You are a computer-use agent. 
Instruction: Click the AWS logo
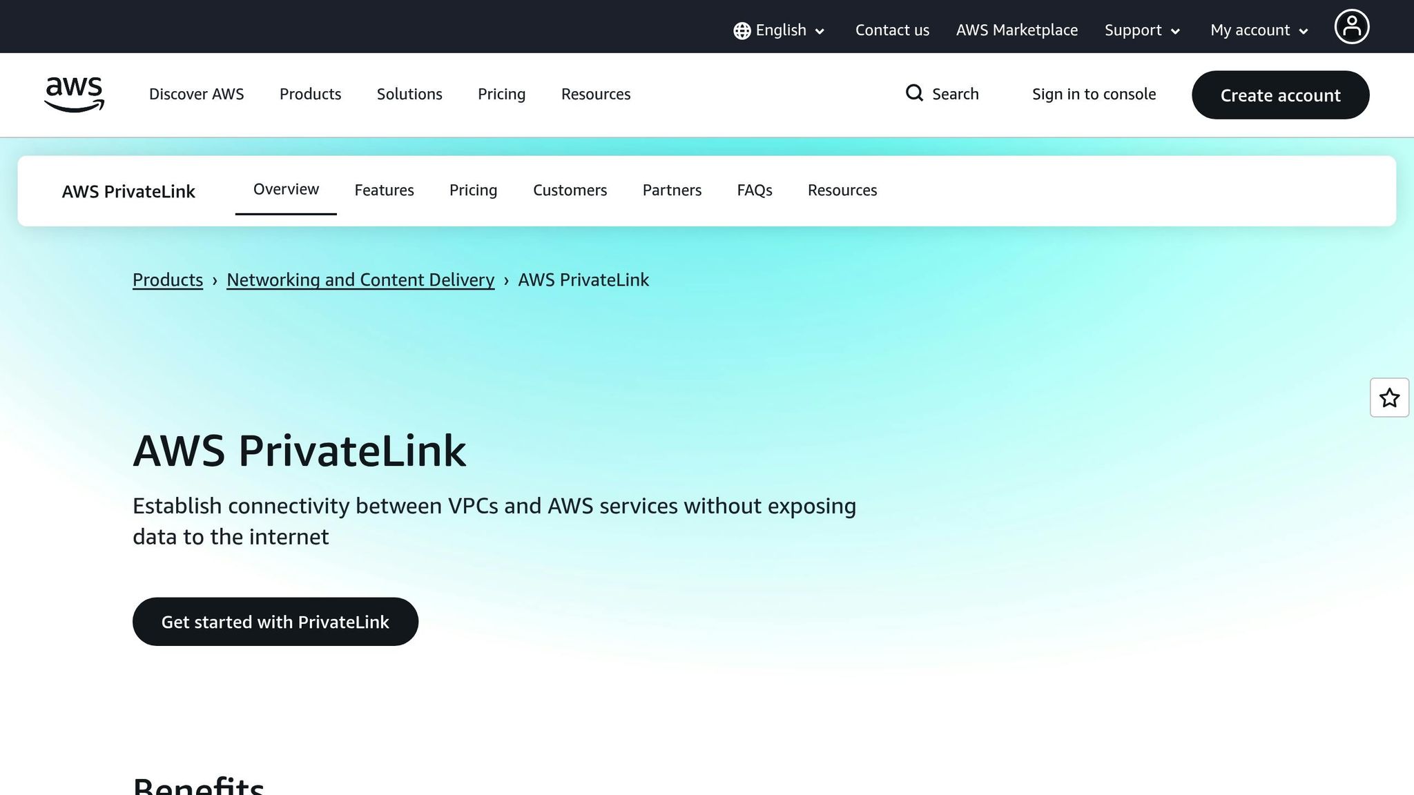tap(73, 95)
